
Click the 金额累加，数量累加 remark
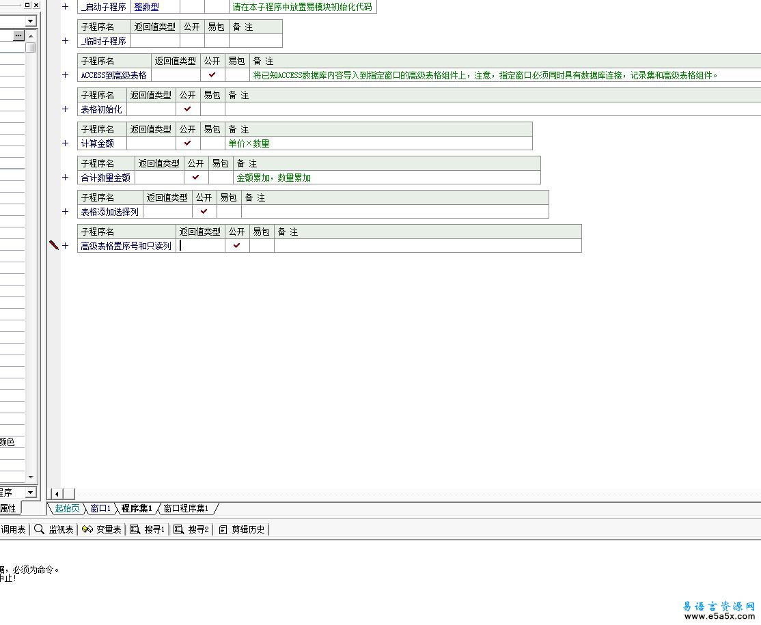tap(273, 178)
